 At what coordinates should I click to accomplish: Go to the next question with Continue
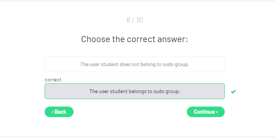206,112
